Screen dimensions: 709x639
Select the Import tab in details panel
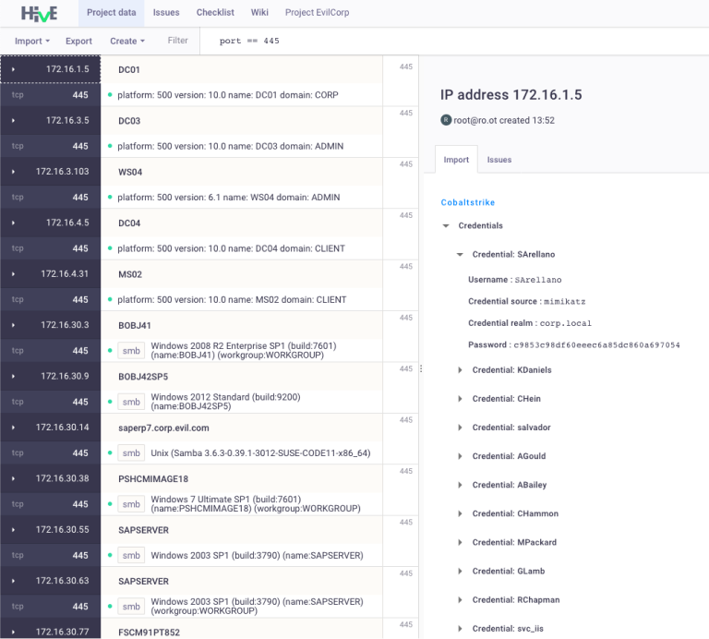tap(456, 160)
